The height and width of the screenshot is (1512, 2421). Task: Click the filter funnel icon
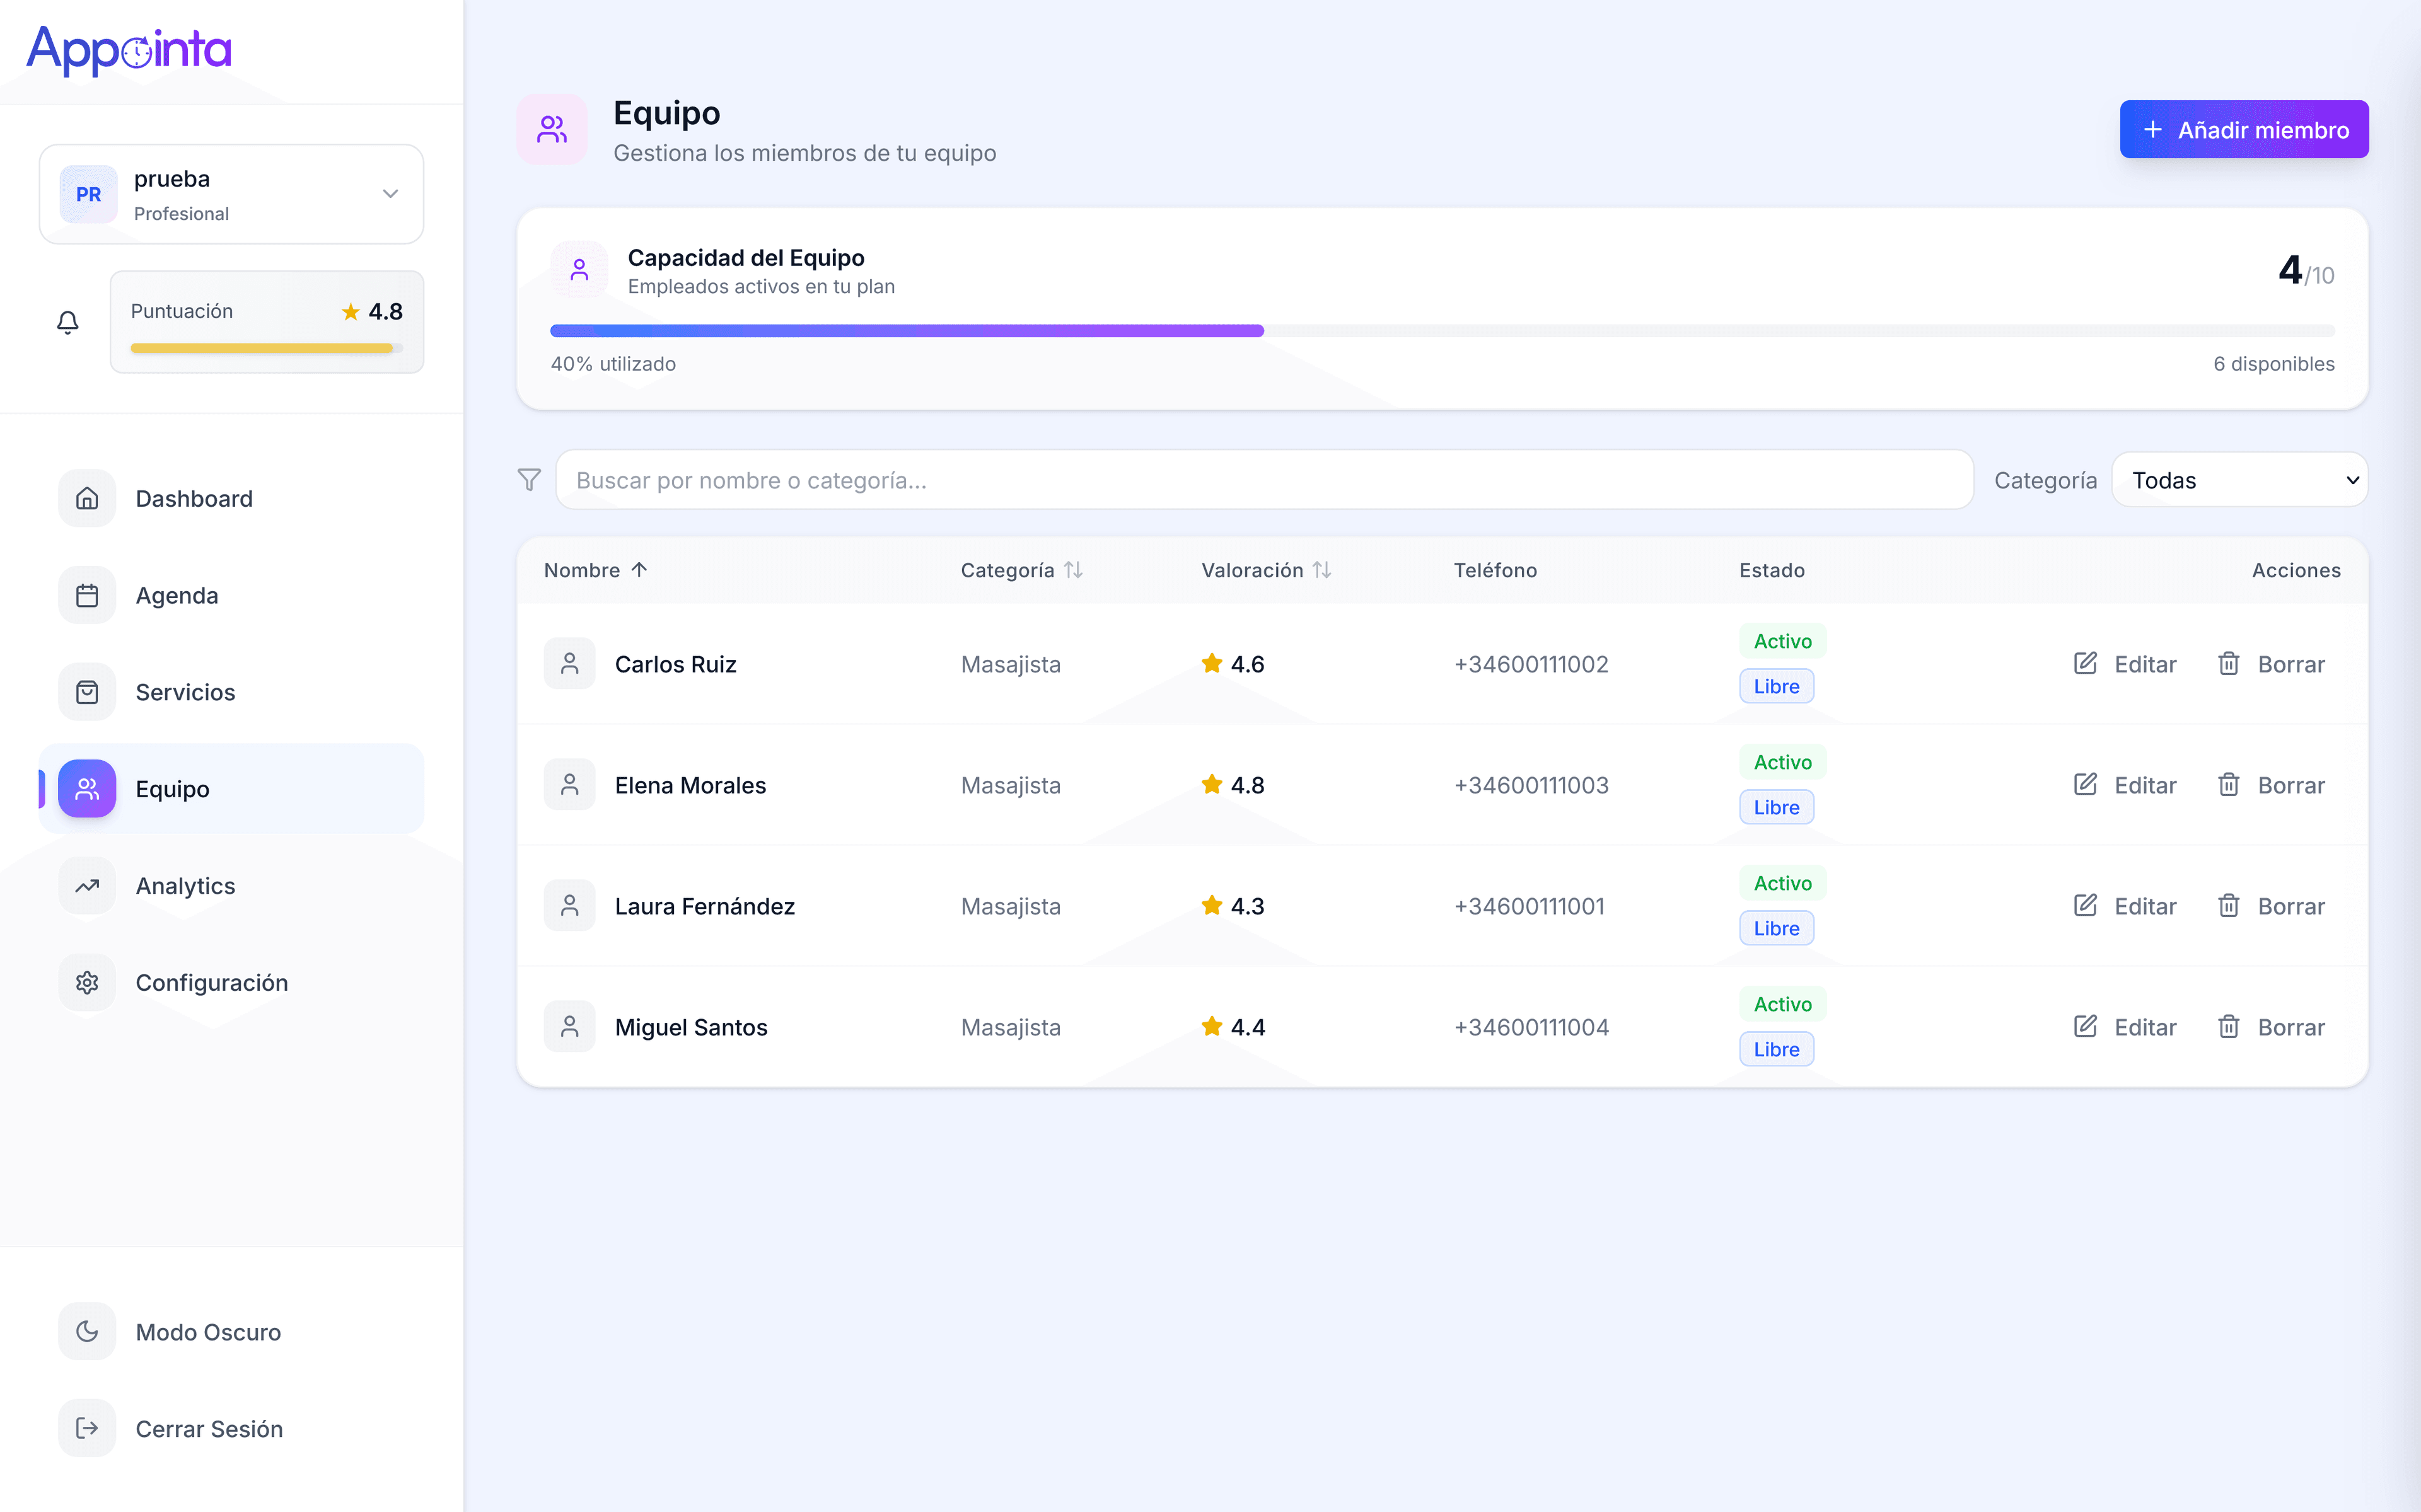[529, 480]
